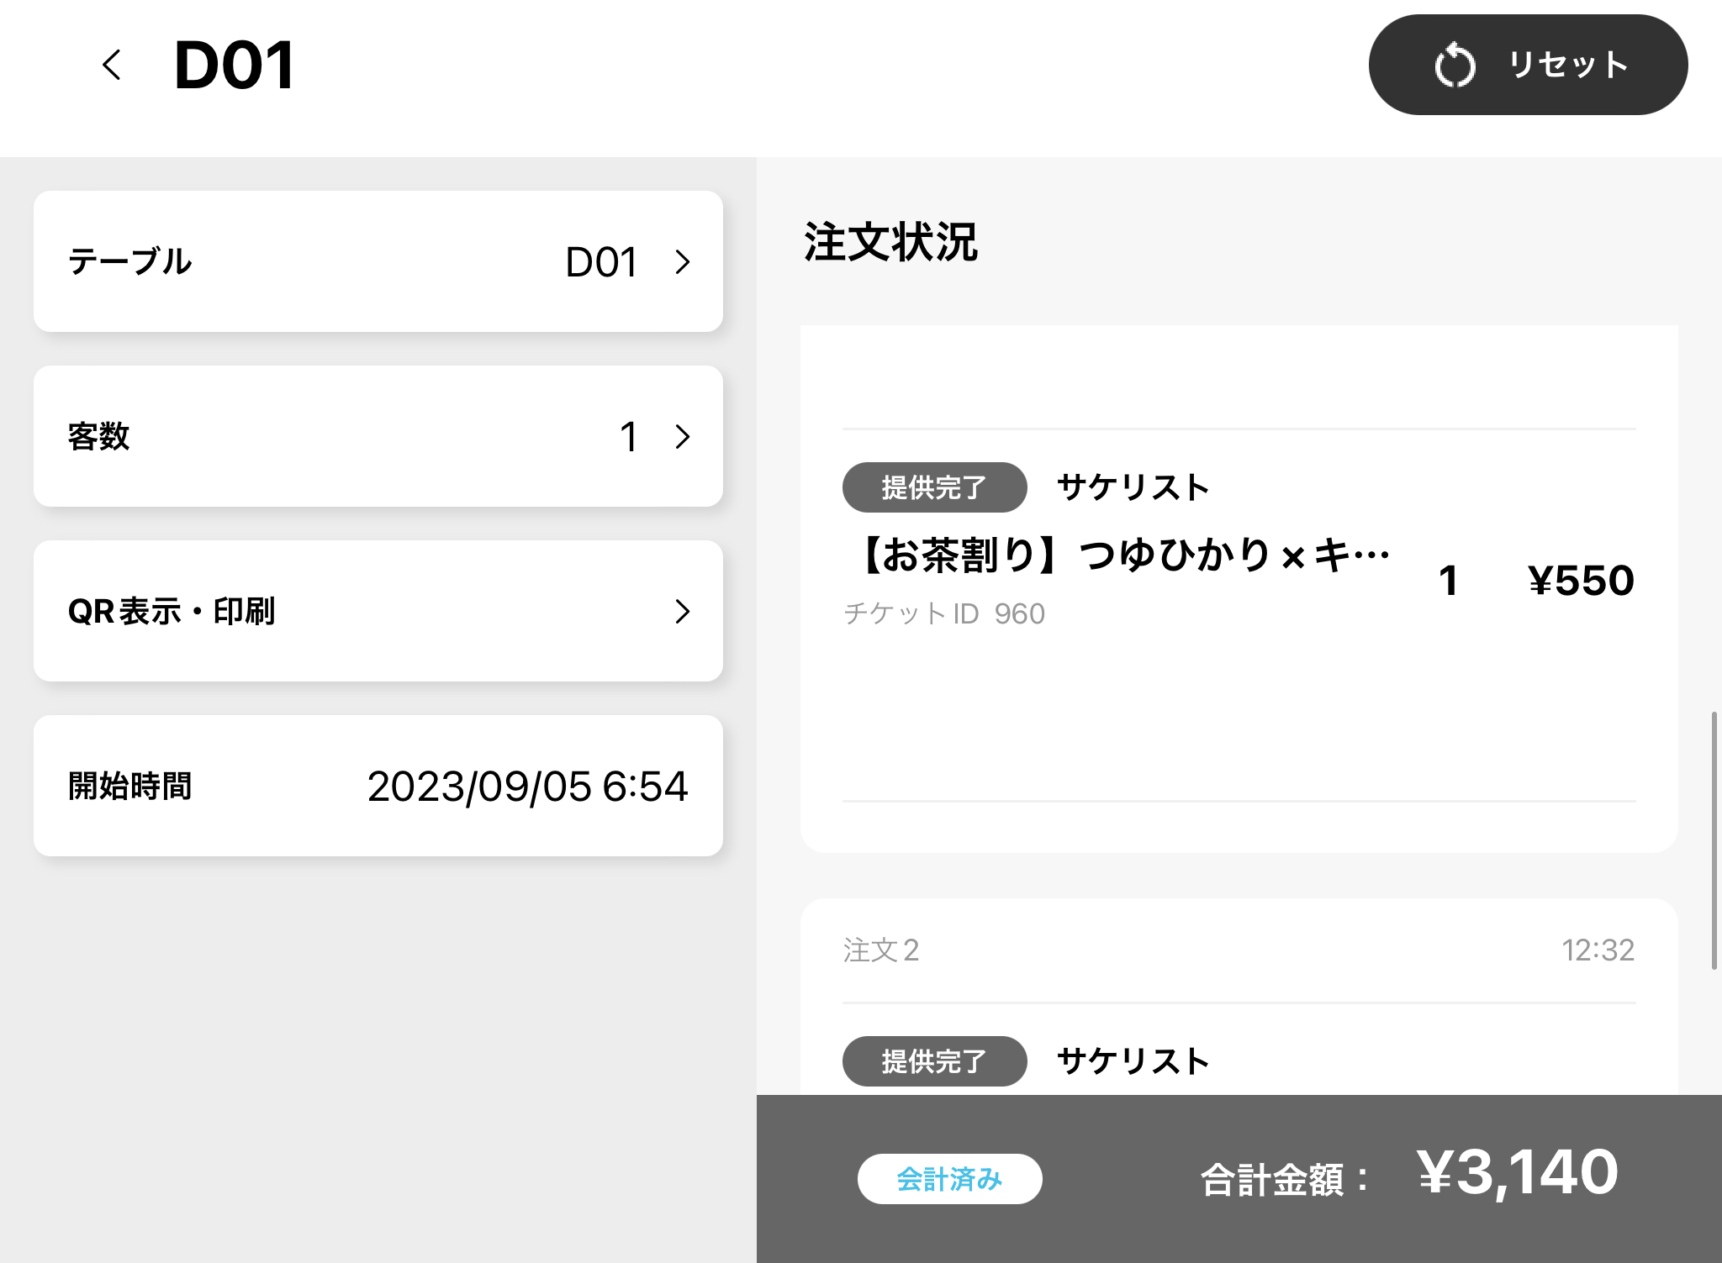Click the チケット ID 960 text
The image size is (1722, 1263).
[944, 614]
